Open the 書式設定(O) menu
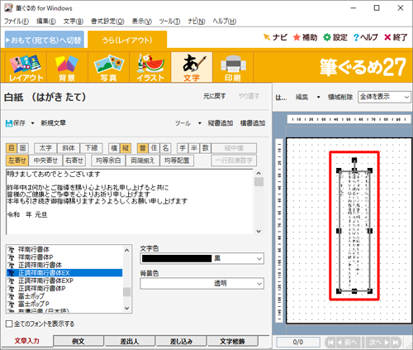 pyautogui.click(x=107, y=22)
